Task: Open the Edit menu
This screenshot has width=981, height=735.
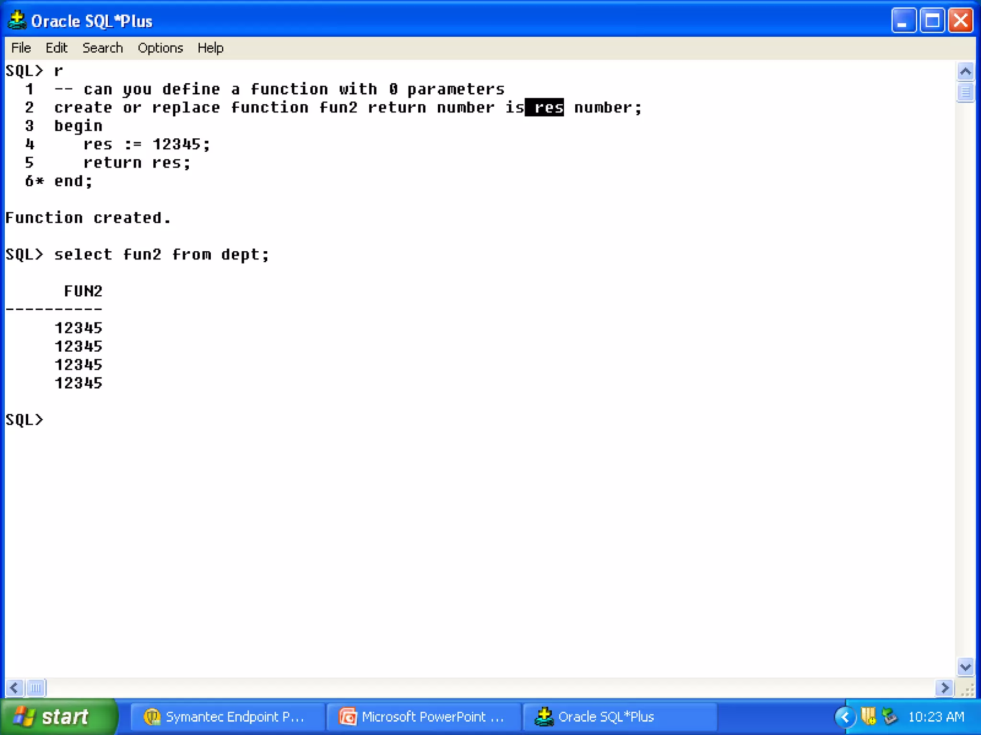Action: tap(56, 48)
